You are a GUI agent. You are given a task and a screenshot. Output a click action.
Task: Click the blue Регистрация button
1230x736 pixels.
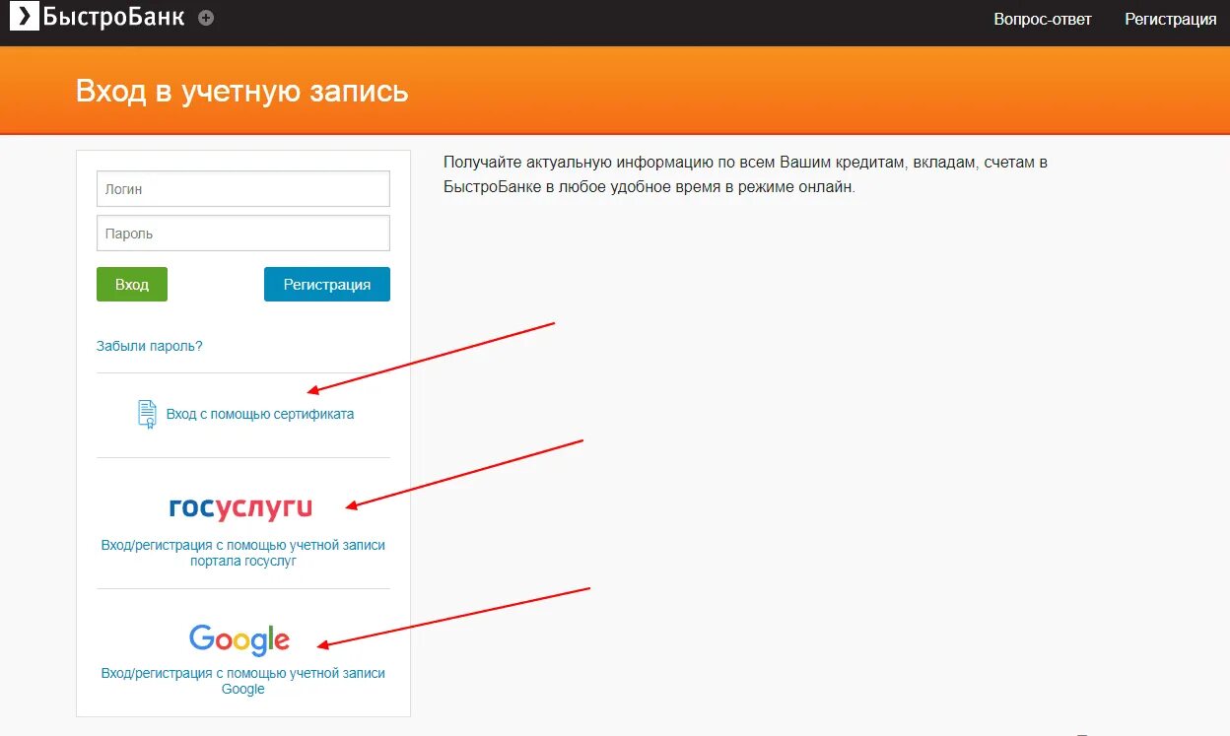click(327, 284)
